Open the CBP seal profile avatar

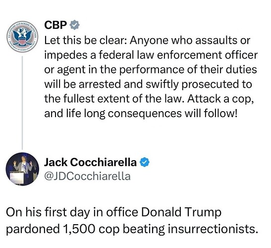pos(22,36)
